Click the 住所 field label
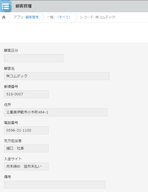Viewport: 148px width, 192px height. click(8, 105)
